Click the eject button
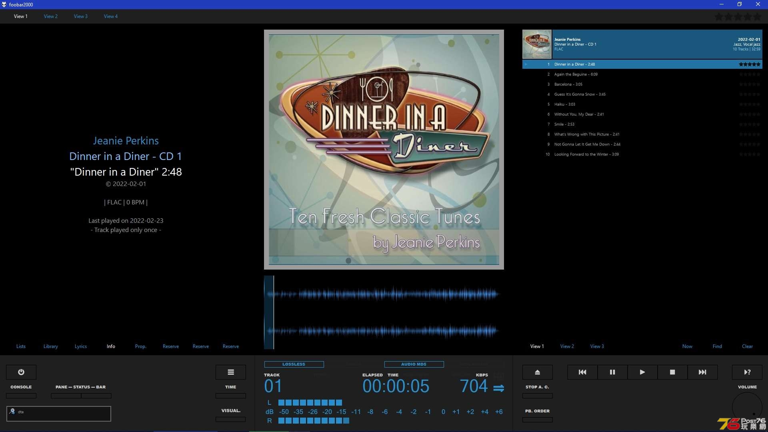The width and height of the screenshot is (768, 432). point(538,372)
